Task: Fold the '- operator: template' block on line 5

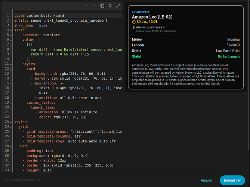Action: tap(11, 35)
